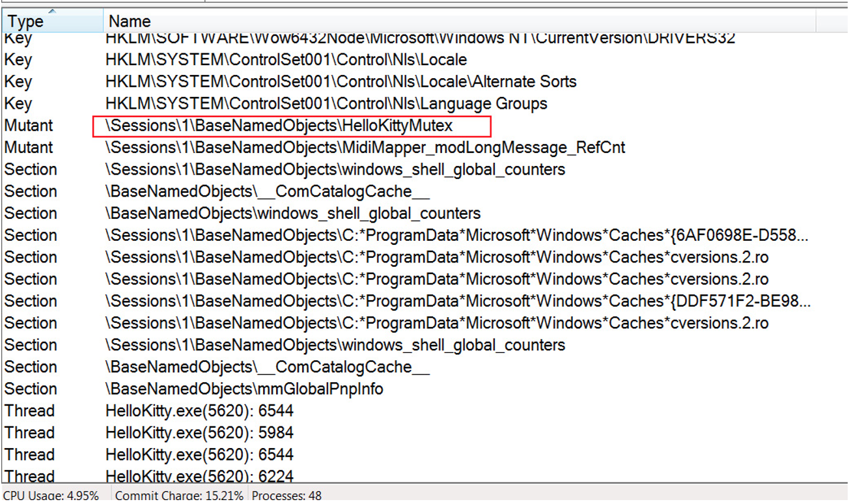Select the first __ComCatalogCache__ section row
Screen dimensions: 849x504
pos(267,192)
